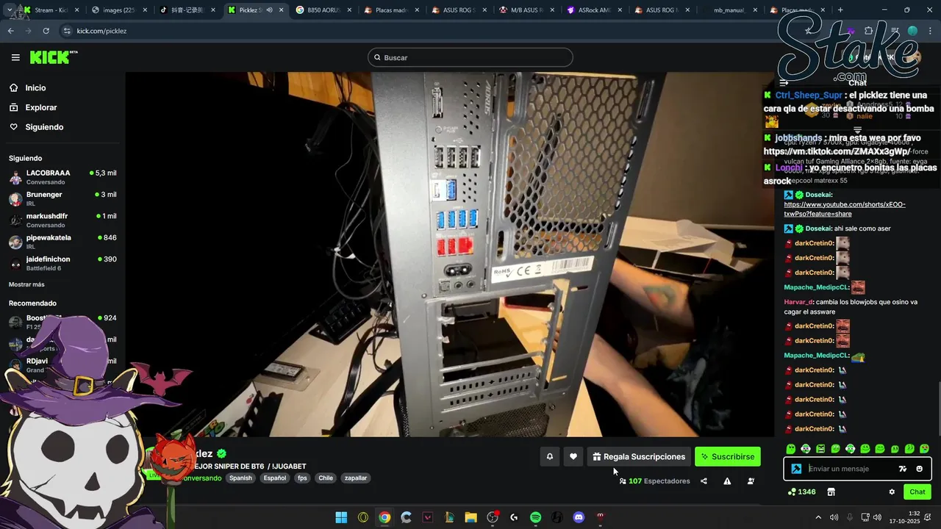Open Discord from the taskbar

click(x=579, y=517)
